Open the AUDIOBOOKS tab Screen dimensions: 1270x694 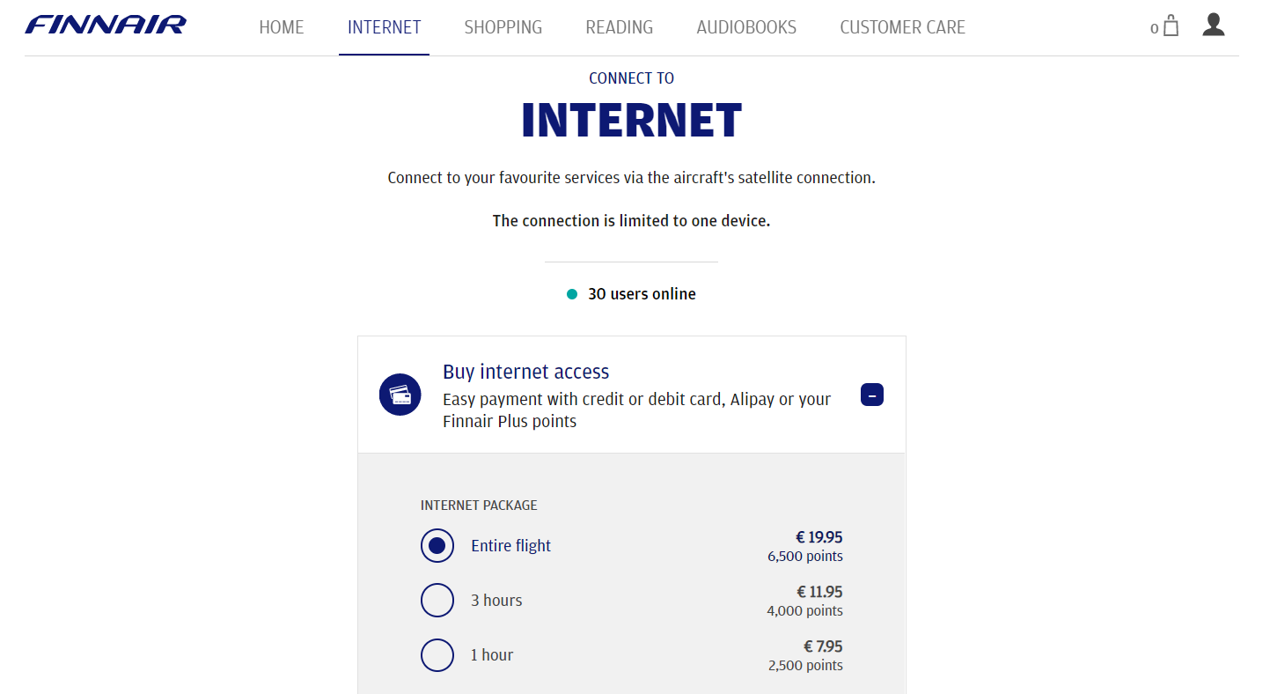pyautogui.click(x=745, y=27)
